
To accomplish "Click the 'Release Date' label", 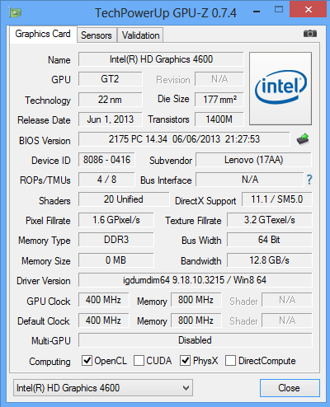I will click(x=44, y=120).
